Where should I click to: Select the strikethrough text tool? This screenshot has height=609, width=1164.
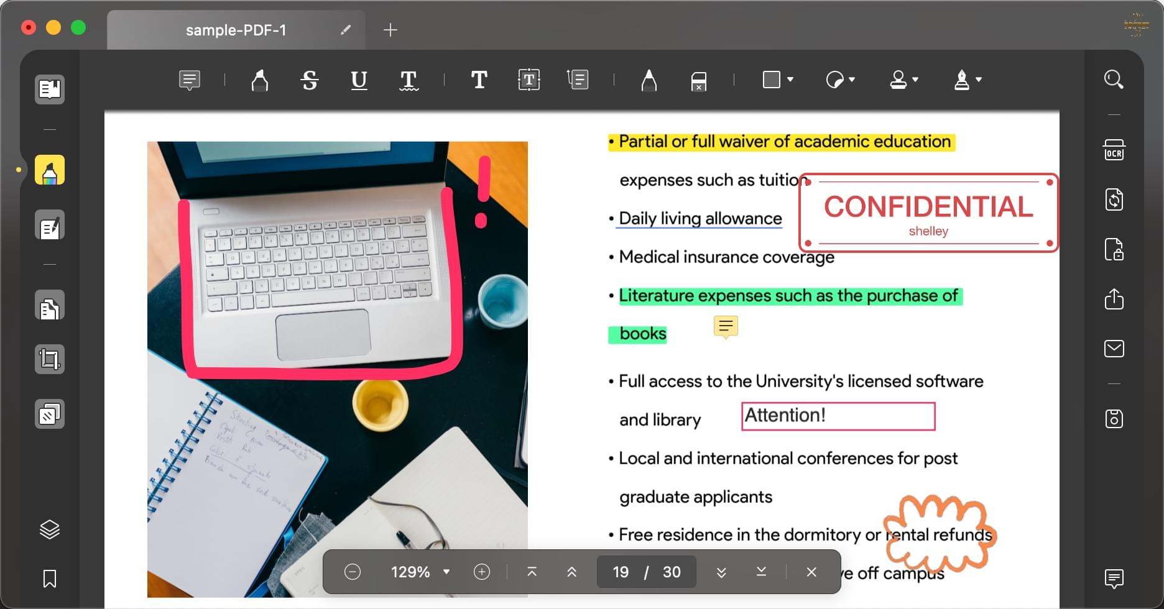310,80
